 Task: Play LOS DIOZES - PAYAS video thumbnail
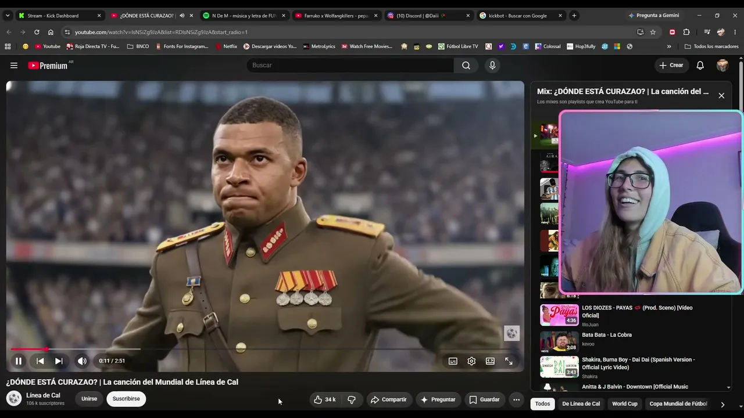pyautogui.click(x=559, y=315)
